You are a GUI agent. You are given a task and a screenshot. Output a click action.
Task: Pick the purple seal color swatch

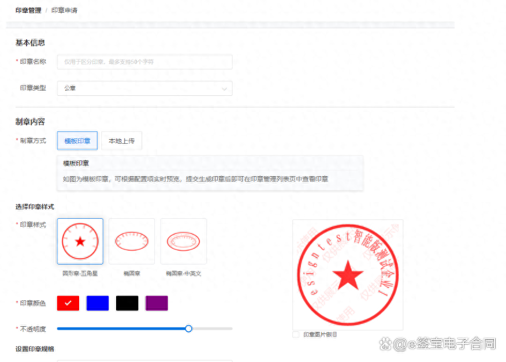point(157,303)
